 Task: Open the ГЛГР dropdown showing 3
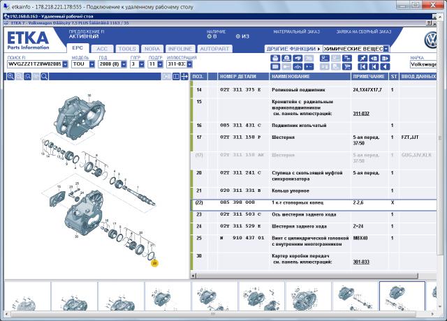(142, 64)
